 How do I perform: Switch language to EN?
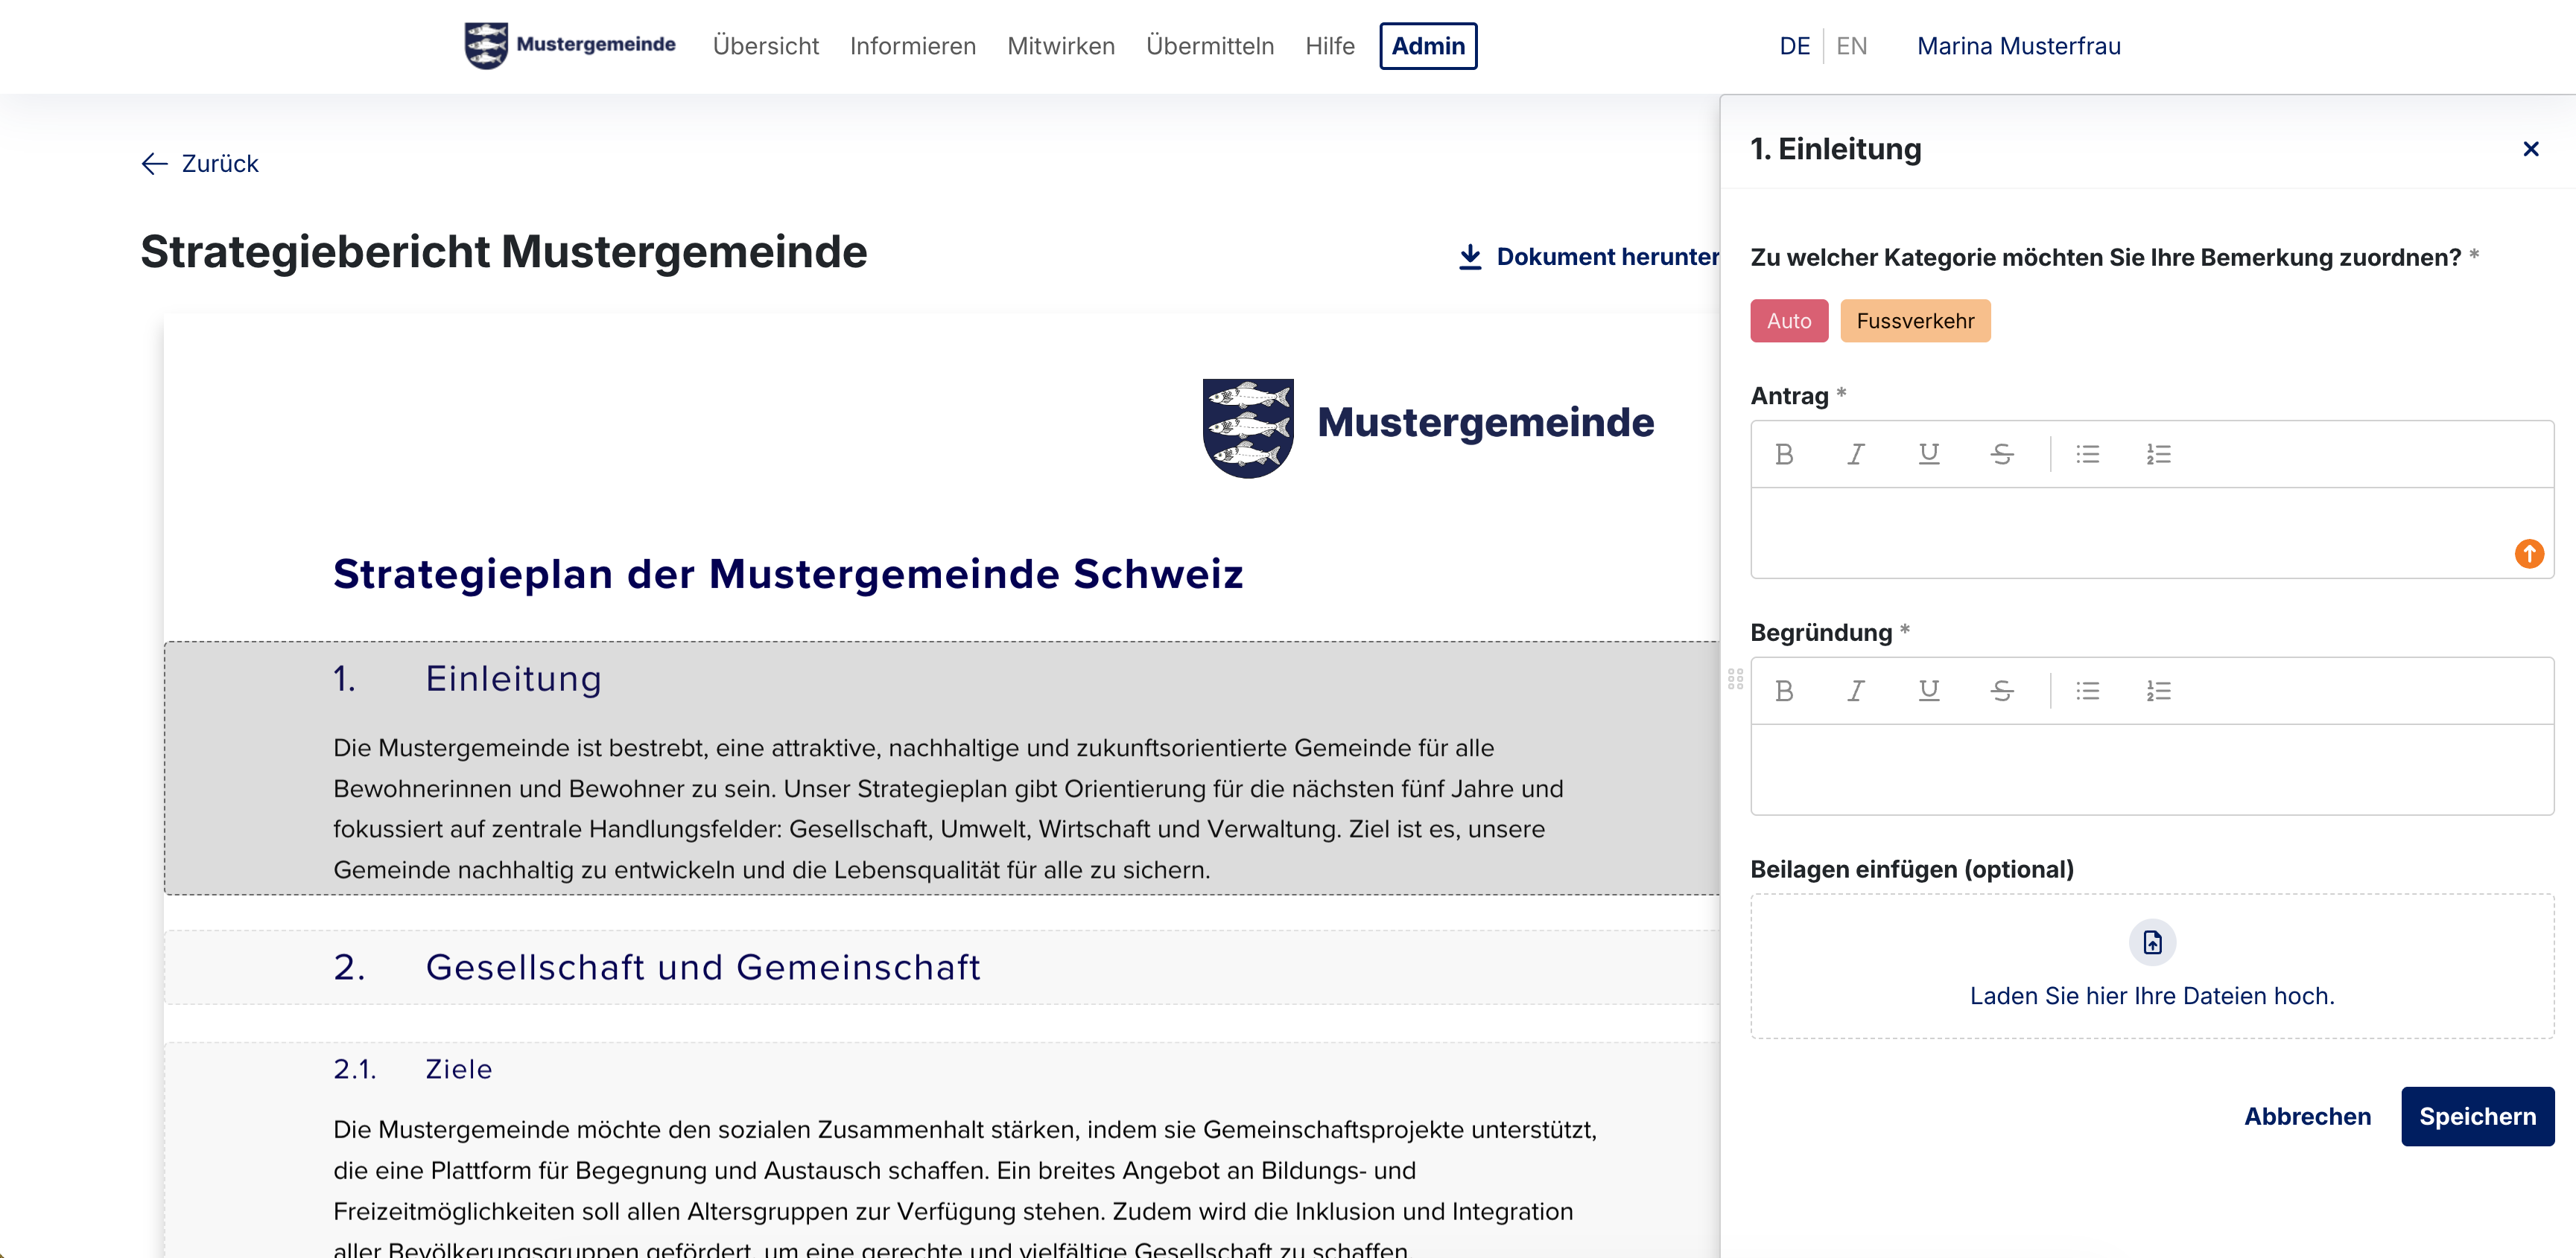point(1851,46)
